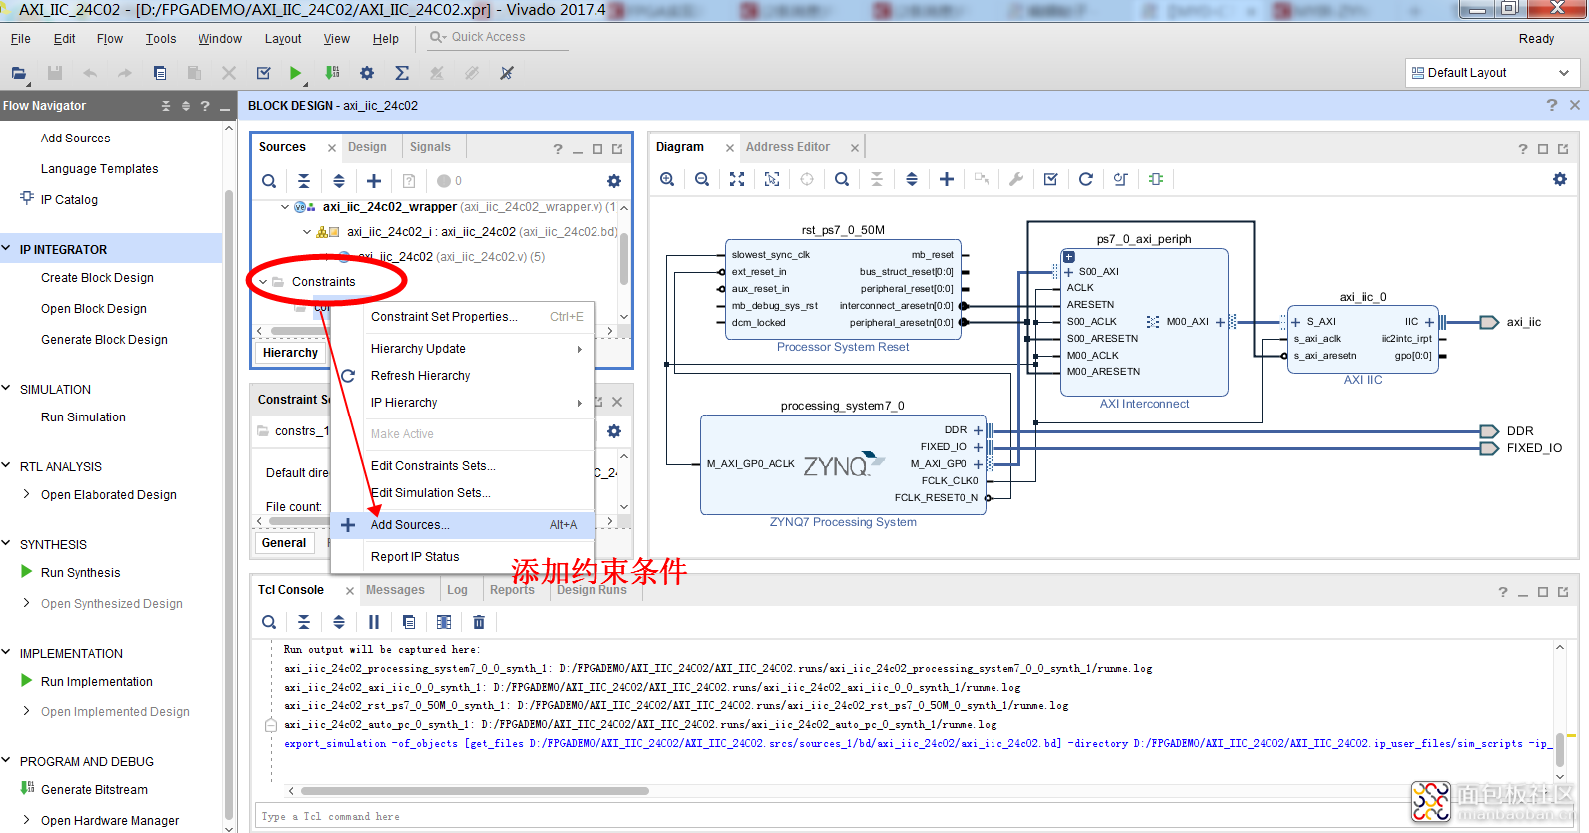Zoom out on the block diagram
1589x833 pixels.
(702, 179)
